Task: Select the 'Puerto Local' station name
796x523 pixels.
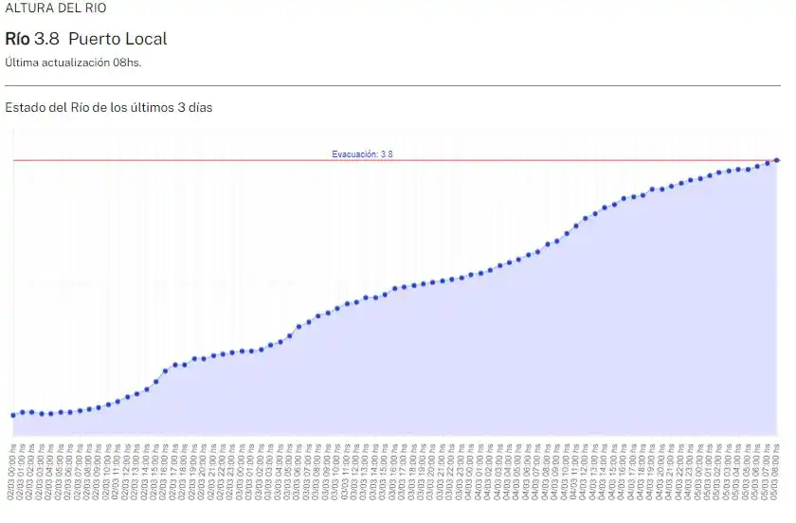Action: click(118, 39)
